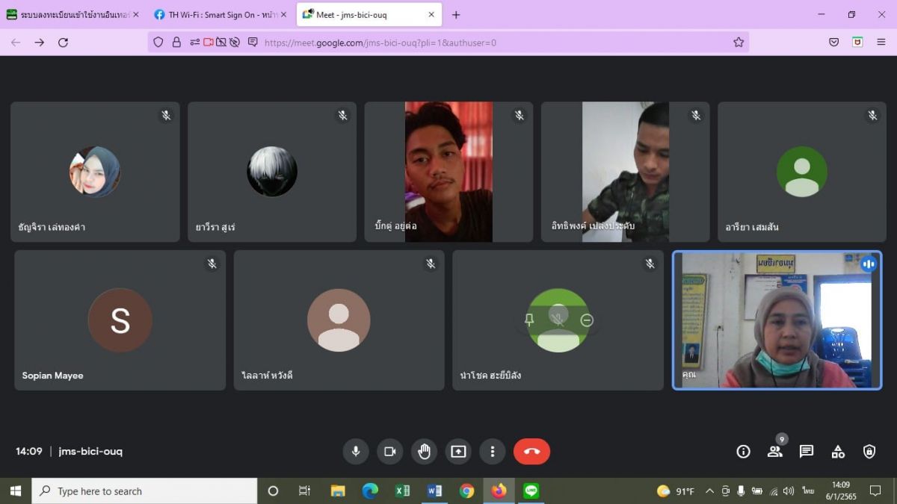Open the Activities panel icon
Viewport: 897px width, 504px height.
[838, 451]
